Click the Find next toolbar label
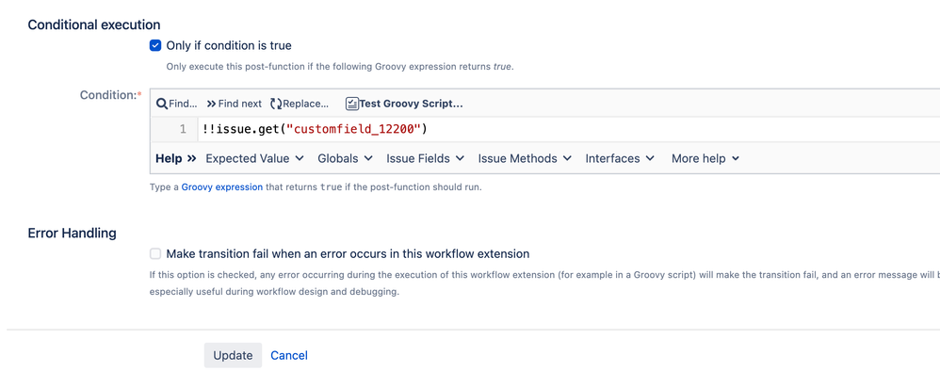The width and height of the screenshot is (940, 388). [x=240, y=104]
